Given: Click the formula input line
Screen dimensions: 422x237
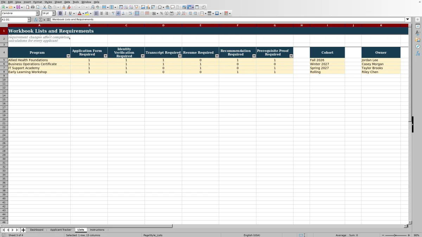Looking at the screenshot, I should coord(228,20).
